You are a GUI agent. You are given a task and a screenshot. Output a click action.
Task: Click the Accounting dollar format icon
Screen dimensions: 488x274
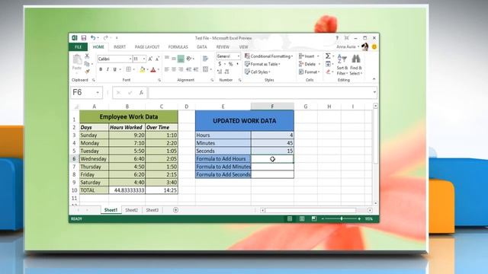(x=220, y=64)
